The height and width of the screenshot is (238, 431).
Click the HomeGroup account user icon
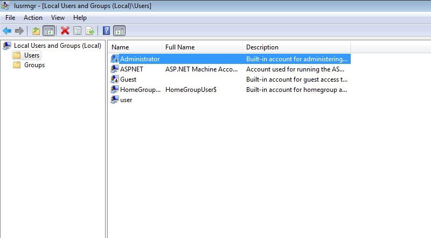point(115,89)
